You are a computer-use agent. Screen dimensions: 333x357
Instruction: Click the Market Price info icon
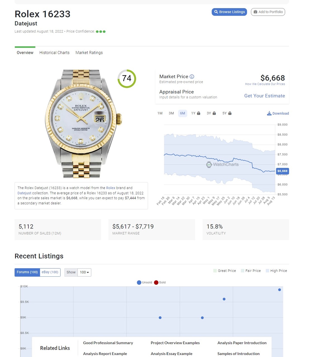click(x=192, y=77)
